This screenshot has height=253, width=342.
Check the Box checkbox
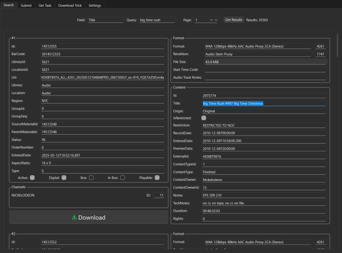[x=91, y=177]
